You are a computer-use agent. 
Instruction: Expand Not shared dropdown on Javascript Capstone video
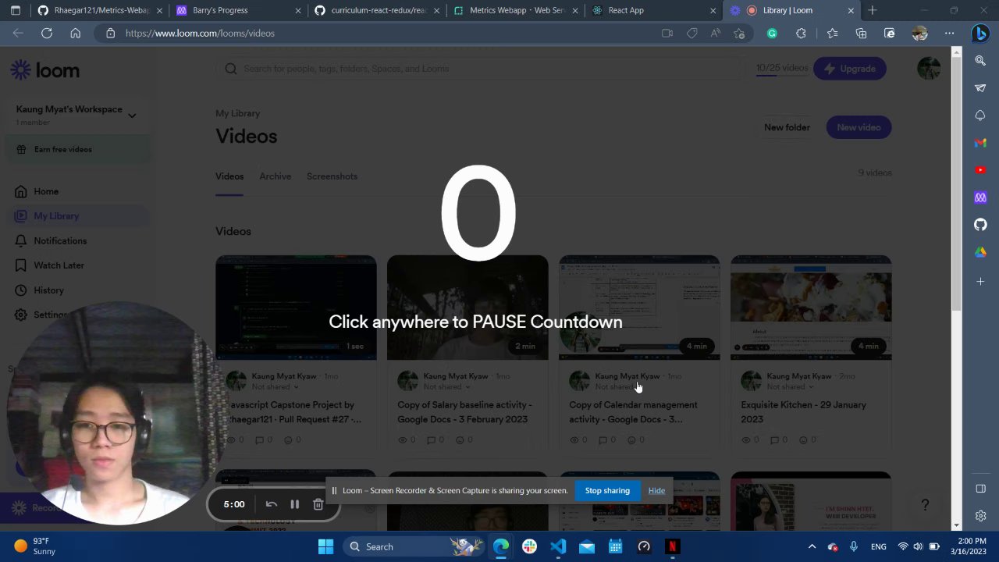point(275,387)
